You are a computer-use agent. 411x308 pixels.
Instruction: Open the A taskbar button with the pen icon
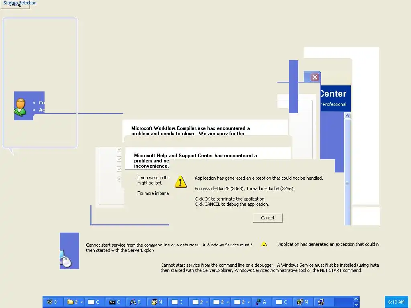pos(261,302)
